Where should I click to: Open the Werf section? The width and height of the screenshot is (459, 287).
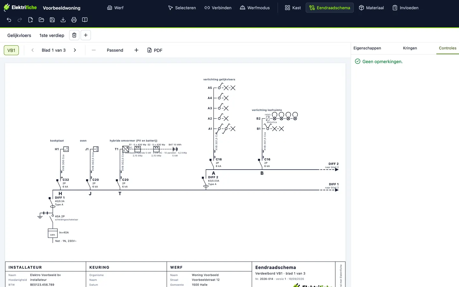point(115,8)
